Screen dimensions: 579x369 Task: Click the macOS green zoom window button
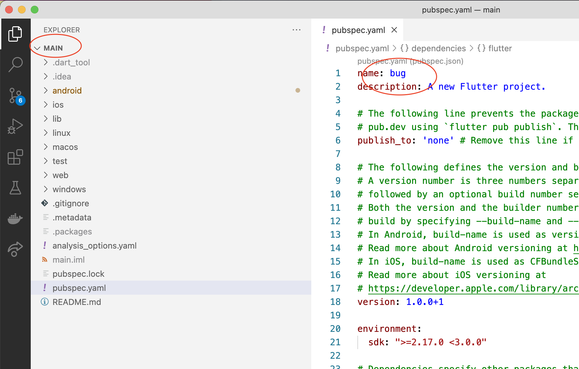pos(35,10)
